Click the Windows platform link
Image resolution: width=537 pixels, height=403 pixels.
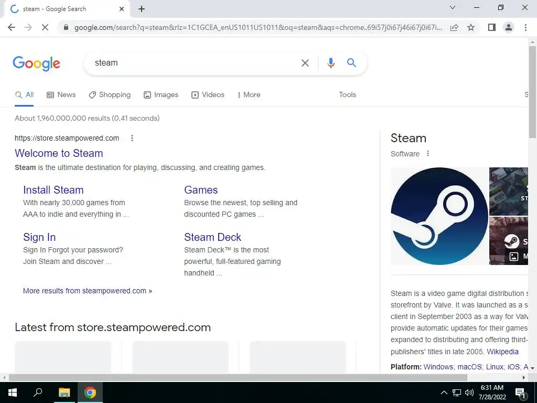[438, 367]
